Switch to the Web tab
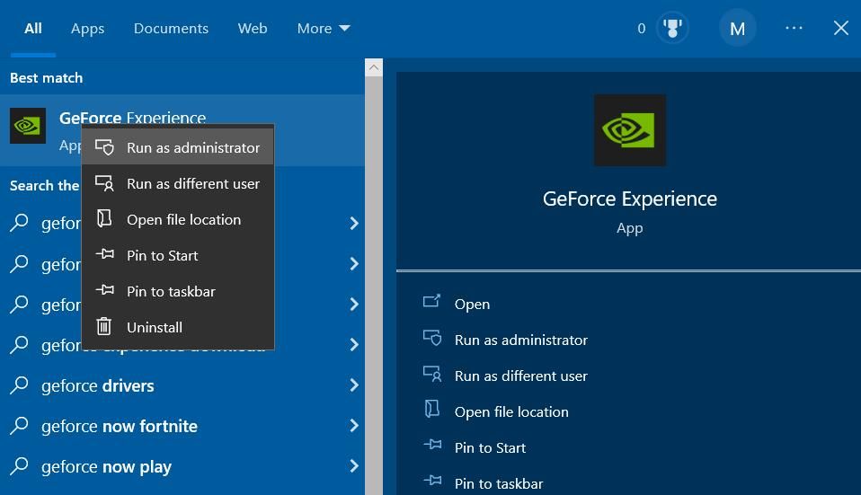 click(253, 29)
